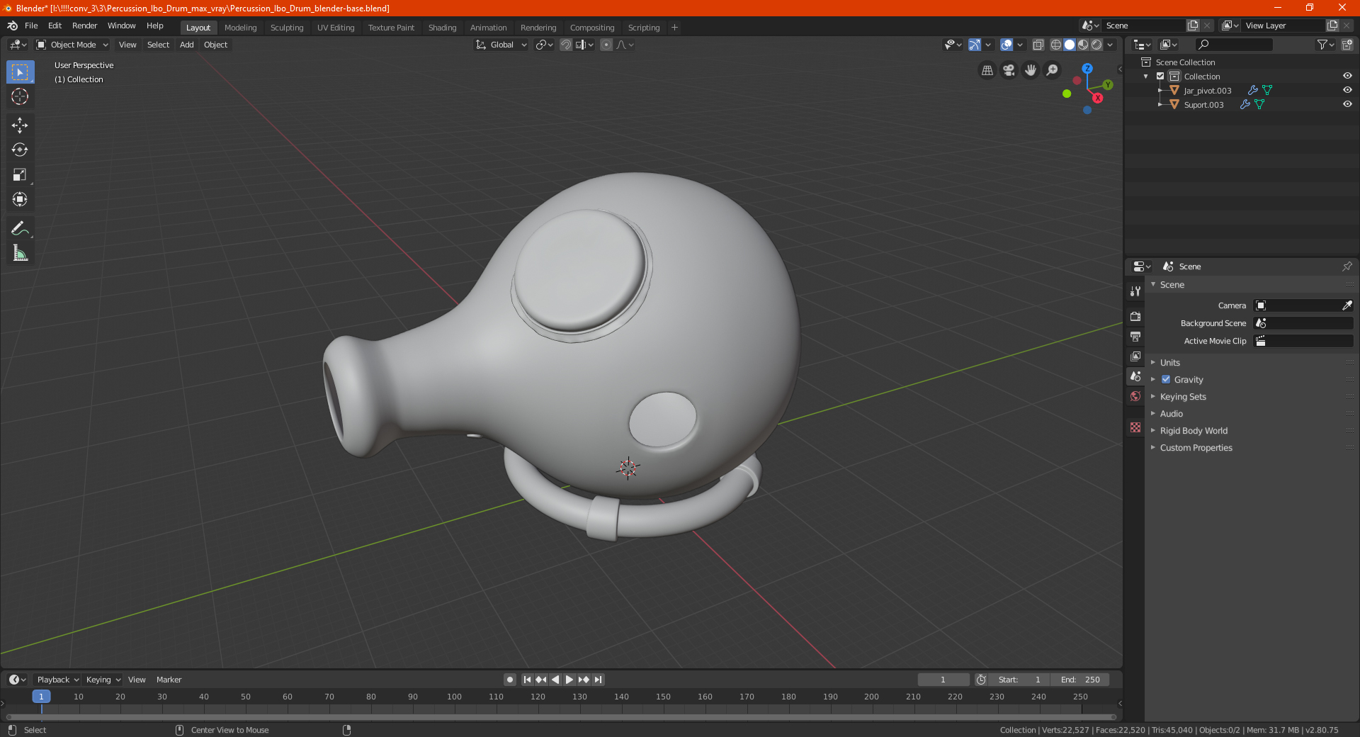Switch to the Shading workspace tab
1360x737 pixels.
pyautogui.click(x=443, y=28)
